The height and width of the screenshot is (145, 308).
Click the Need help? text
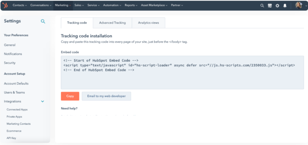pos(69,108)
